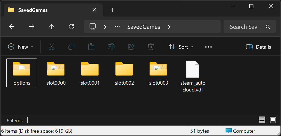Delete using the trash icon

coord(151,47)
